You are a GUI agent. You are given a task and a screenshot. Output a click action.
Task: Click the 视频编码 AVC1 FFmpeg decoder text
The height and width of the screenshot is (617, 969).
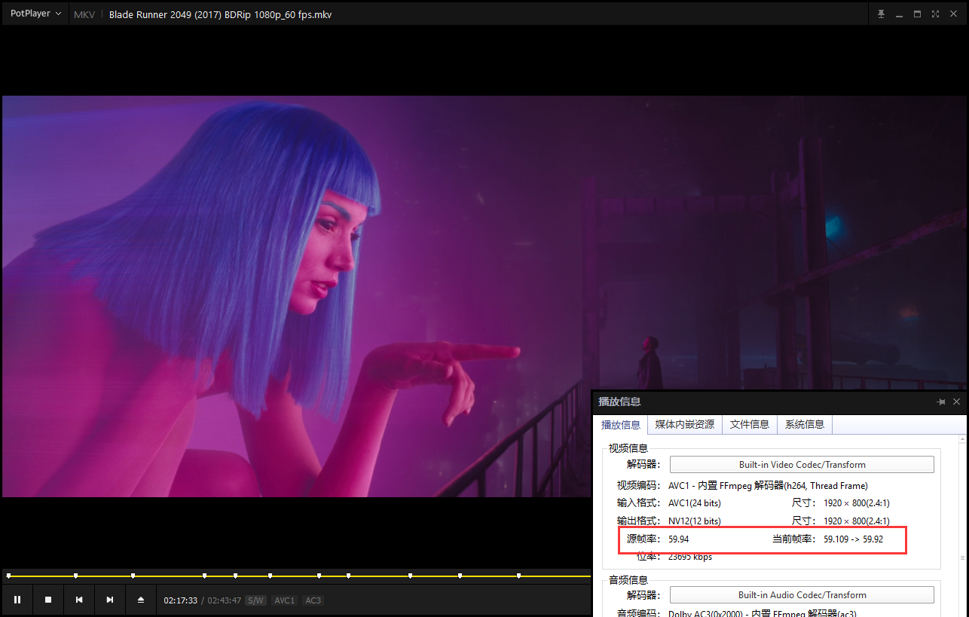pos(768,486)
